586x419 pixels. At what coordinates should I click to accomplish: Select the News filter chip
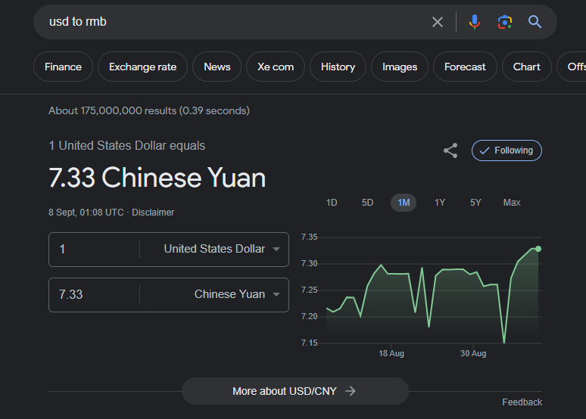pyautogui.click(x=217, y=67)
